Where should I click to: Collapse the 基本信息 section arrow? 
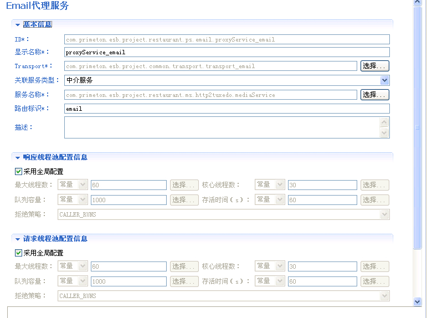(x=18, y=25)
